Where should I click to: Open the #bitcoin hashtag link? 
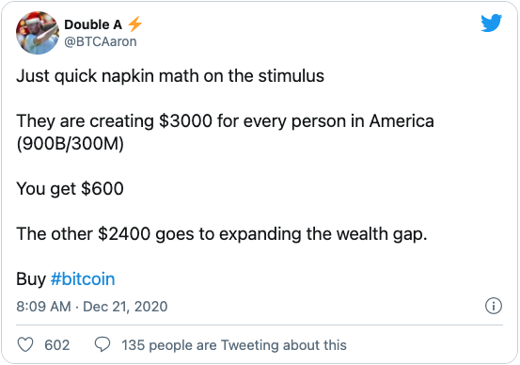[x=83, y=278]
